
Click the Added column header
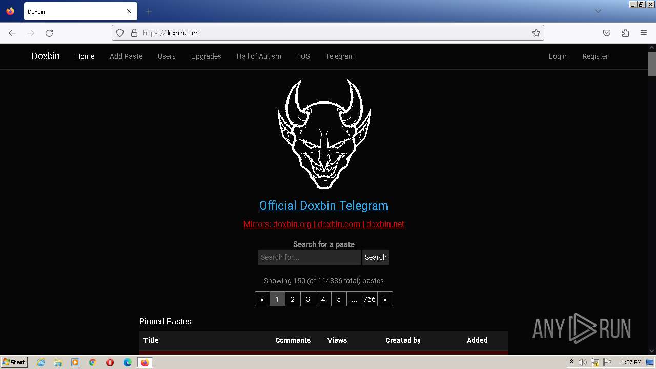pyautogui.click(x=477, y=340)
